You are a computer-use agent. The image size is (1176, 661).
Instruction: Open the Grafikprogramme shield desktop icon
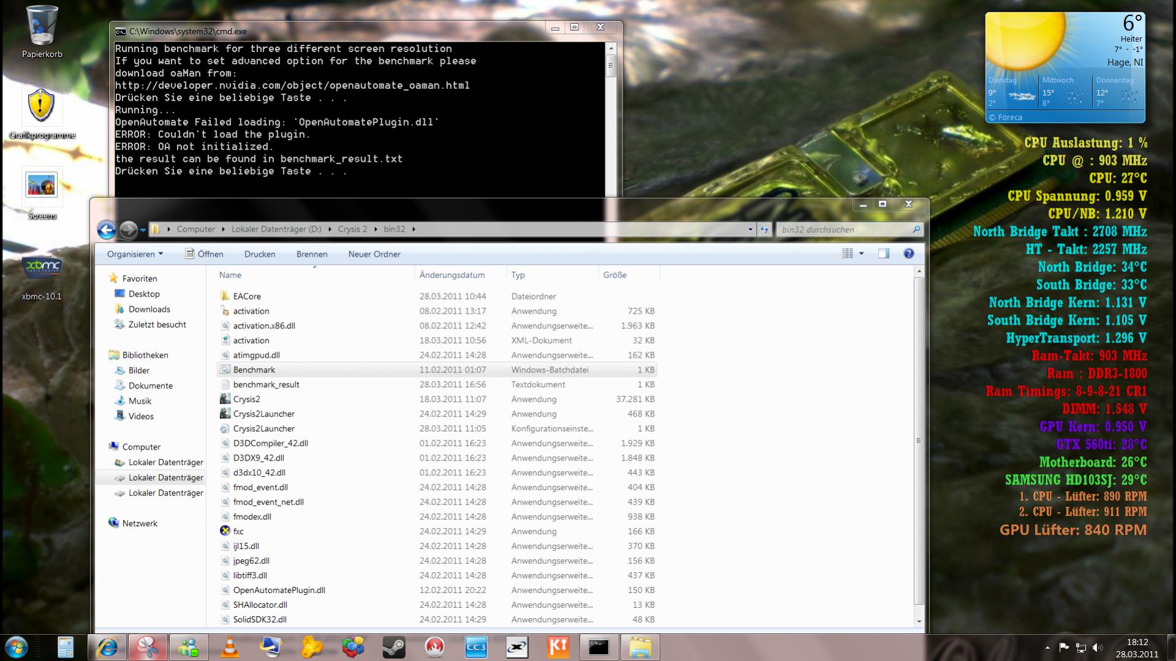pyautogui.click(x=42, y=113)
